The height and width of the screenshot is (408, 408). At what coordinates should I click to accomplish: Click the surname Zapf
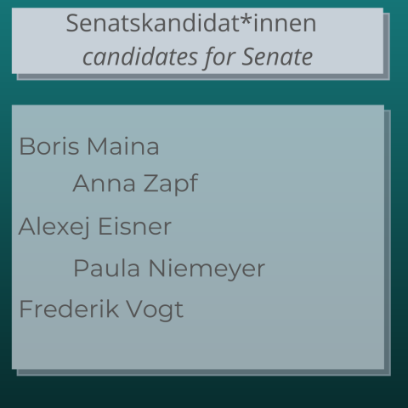[171, 184]
